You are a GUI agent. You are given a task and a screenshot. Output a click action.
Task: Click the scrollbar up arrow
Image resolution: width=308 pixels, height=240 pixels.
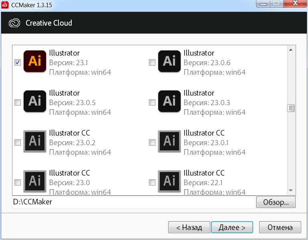click(291, 50)
